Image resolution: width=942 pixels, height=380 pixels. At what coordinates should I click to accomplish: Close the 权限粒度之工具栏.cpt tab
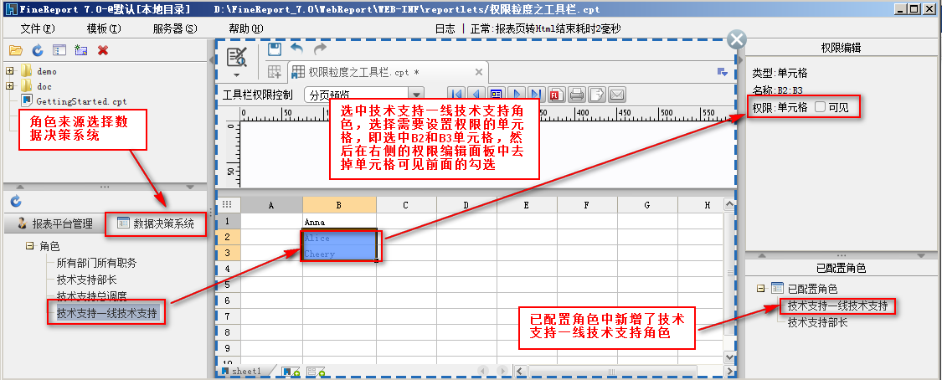479,72
